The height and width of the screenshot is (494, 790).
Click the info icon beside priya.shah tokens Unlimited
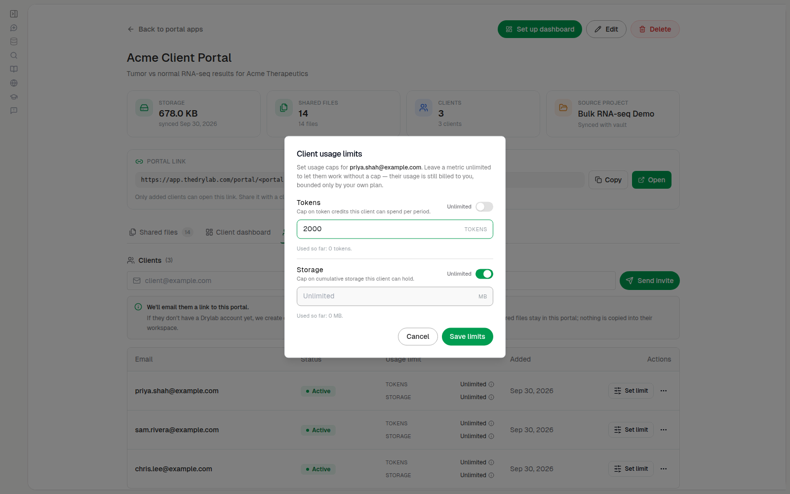(x=491, y=384)
